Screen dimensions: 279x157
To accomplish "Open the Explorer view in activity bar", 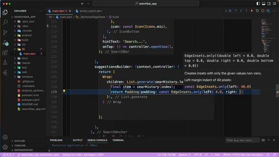I will click(x=5, y=12).
